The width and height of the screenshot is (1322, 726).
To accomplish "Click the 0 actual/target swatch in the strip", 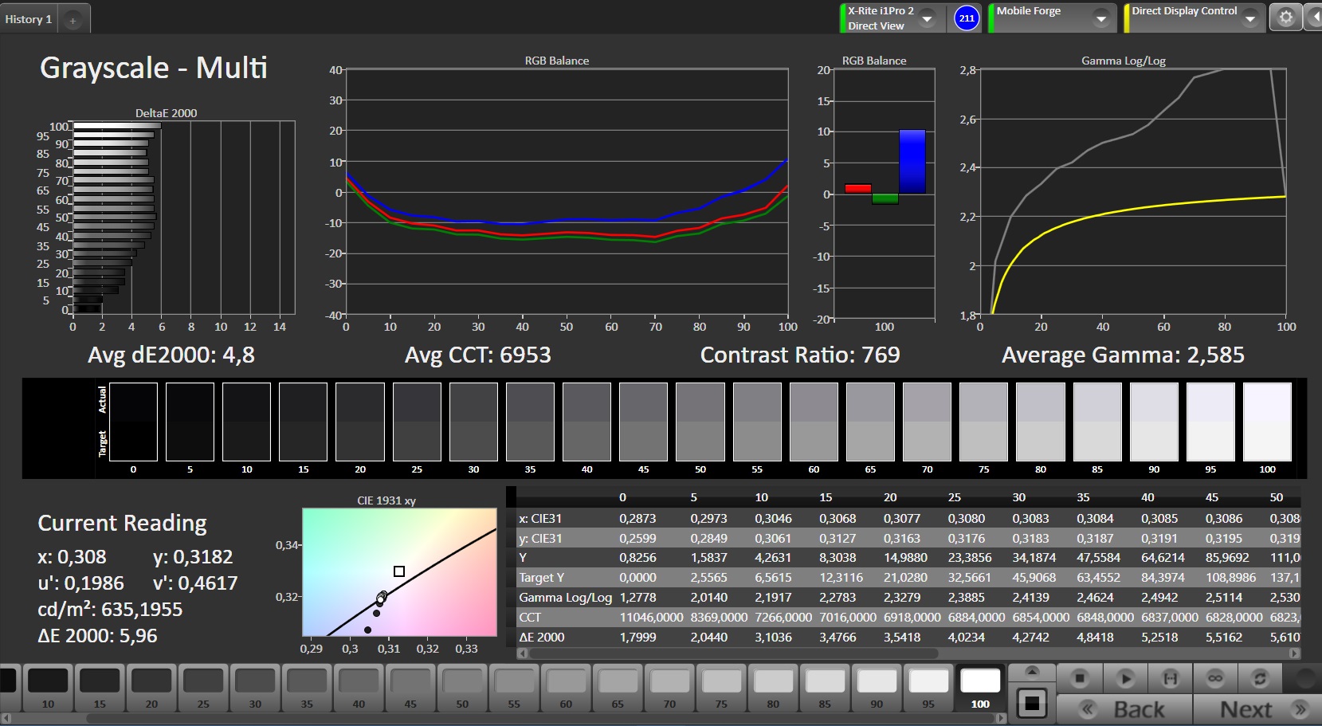I will click(x=133, y=422).
